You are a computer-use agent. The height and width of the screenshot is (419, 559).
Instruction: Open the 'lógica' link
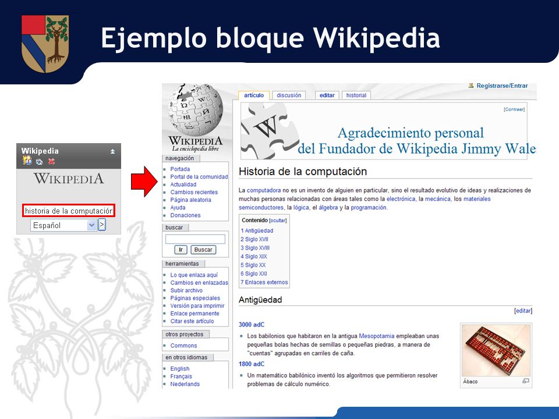pos(301,207)
